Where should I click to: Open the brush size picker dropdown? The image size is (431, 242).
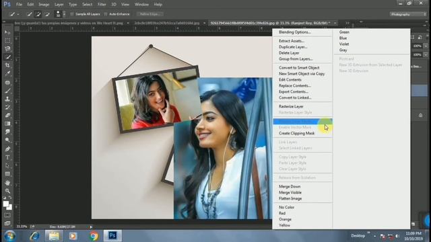pyautogui.click(x=64, y=14)
